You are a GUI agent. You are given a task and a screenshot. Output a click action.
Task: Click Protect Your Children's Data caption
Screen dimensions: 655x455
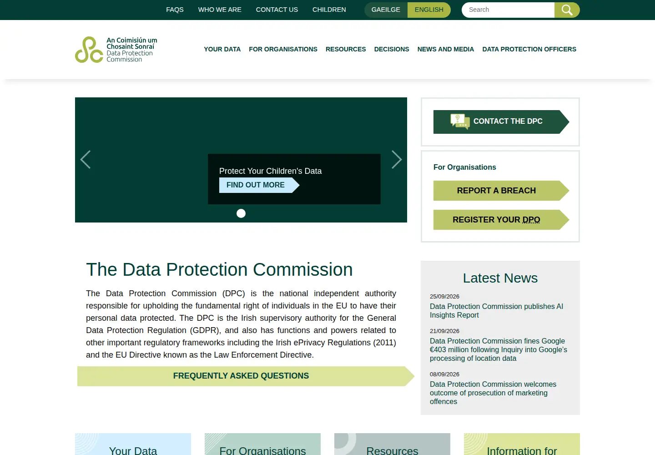click(x=270, y=171)
